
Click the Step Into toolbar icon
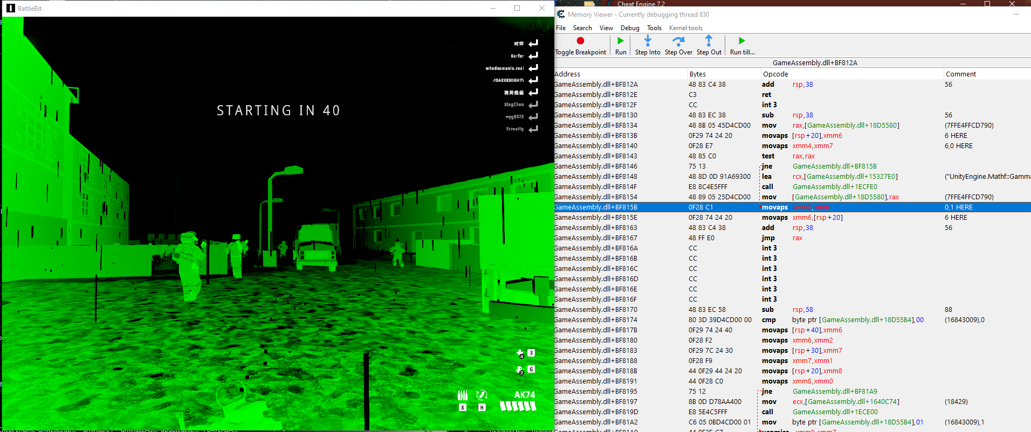tap(648, 41)
